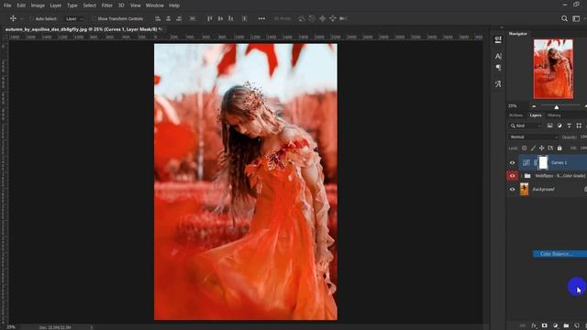
Task: Open the Properties panel icon in collapsed dock
Action: [498, 39]
